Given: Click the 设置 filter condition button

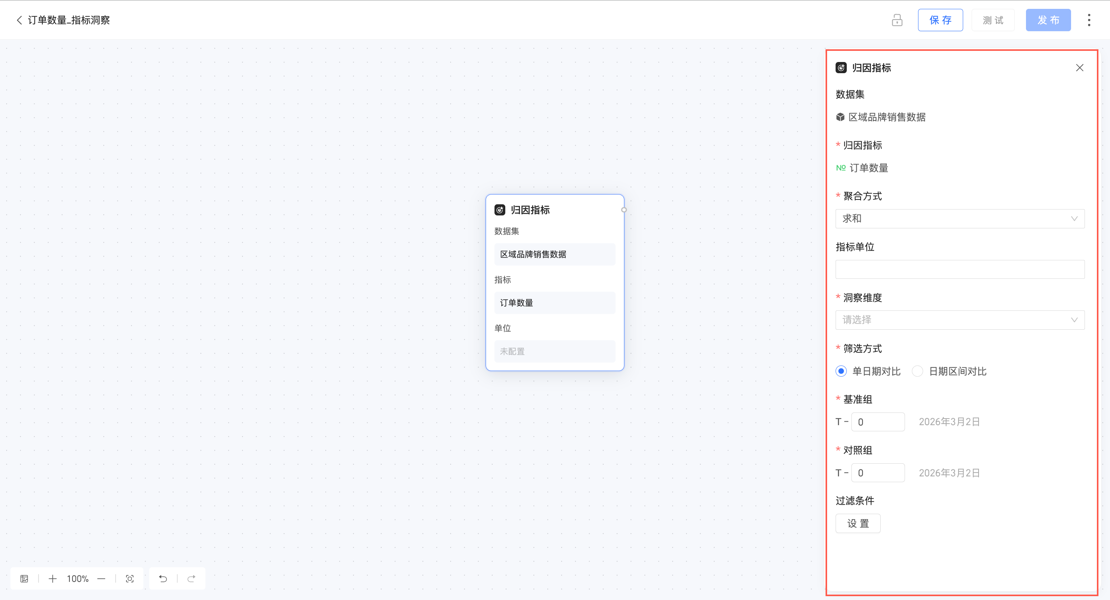Looking at the screenshot, I should pos(858,523).
